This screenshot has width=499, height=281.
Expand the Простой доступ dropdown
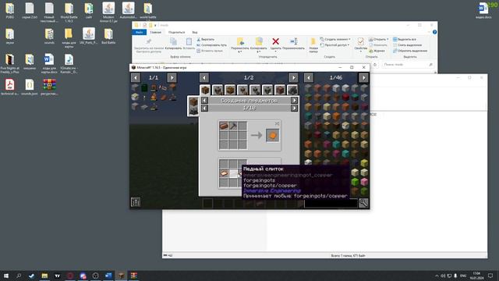coord(334,45)
